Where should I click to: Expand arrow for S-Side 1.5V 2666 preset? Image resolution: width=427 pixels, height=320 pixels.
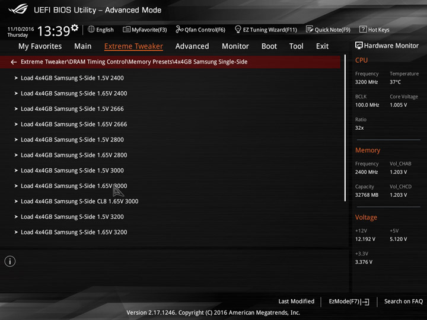(x=16, y=109)
